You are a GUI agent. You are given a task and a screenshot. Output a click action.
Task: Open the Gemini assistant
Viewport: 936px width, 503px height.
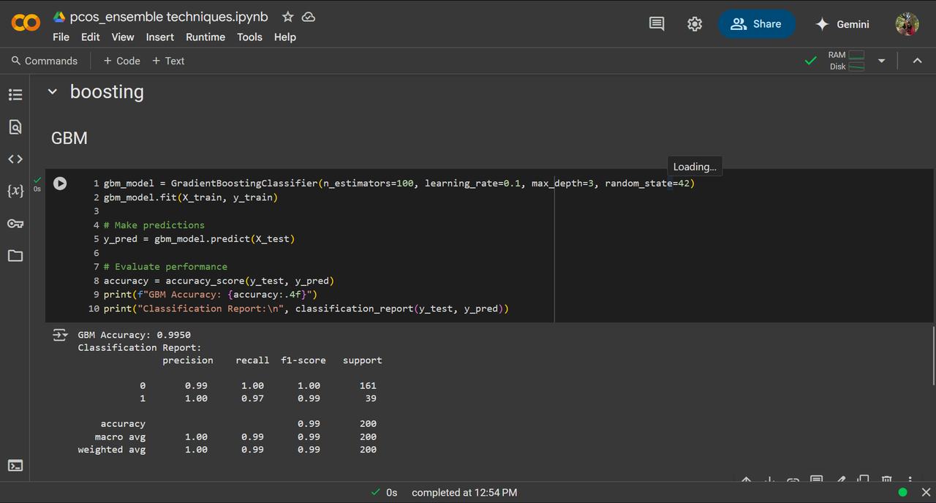pyautogui.click(x=842, y=24)
